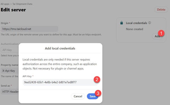
Task: Click the Edit server heading
Action: 13,10
